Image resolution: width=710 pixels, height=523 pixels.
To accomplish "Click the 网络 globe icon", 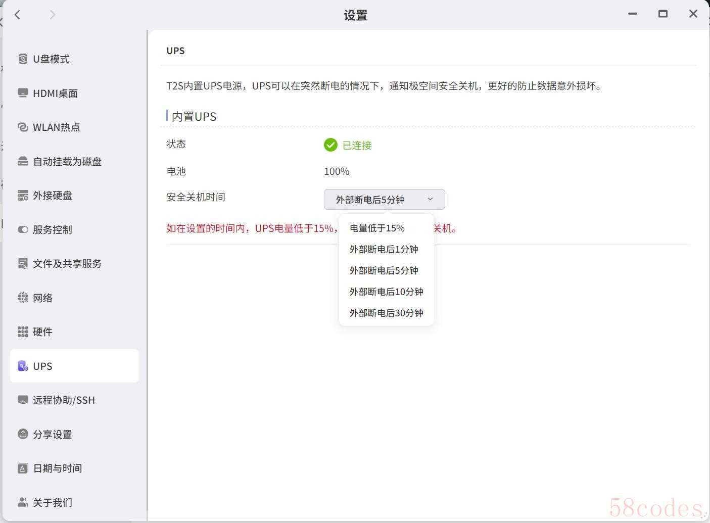I will pyautogui.click(x=23, y=298).
